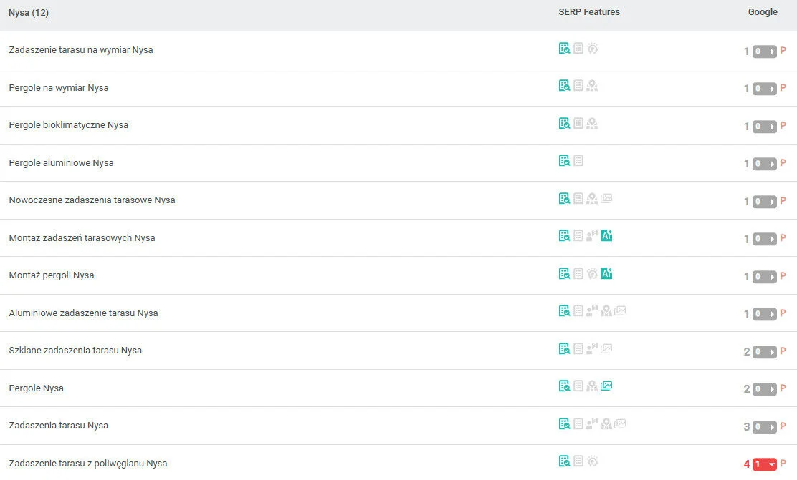Viewport: 797px width, 480px height.
Task: Click the grey list icon for Pergole bioklimatyczne Nysa
Action: click(578, 124)
